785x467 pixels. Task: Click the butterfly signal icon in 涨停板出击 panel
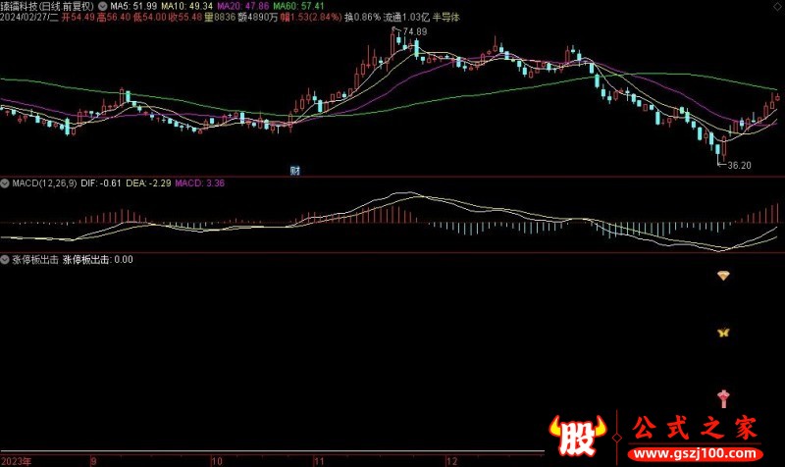tap(723, 333)
